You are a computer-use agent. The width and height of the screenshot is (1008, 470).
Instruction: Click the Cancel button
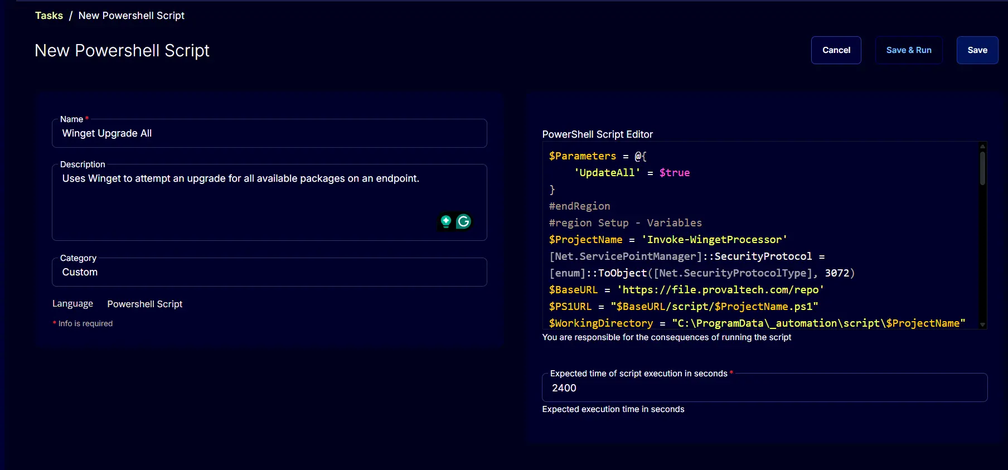coord(836,50)
